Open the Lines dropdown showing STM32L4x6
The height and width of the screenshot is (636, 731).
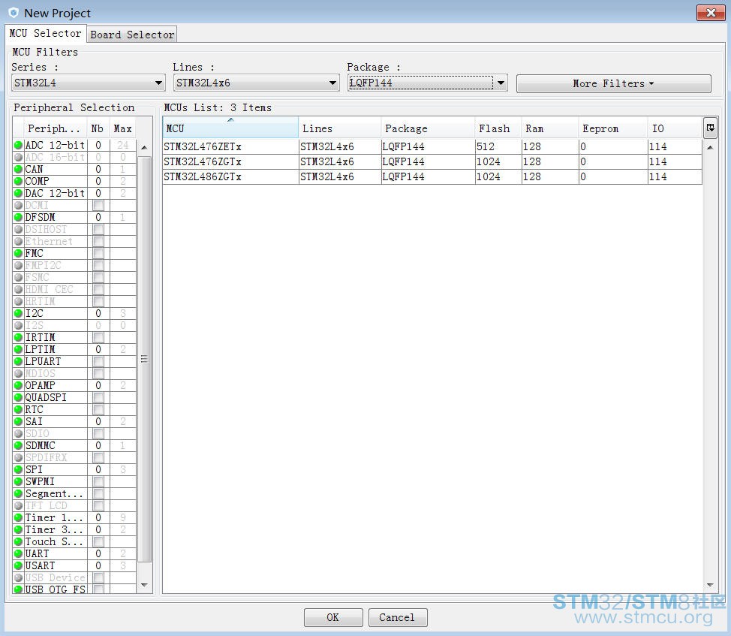point(256,83)
